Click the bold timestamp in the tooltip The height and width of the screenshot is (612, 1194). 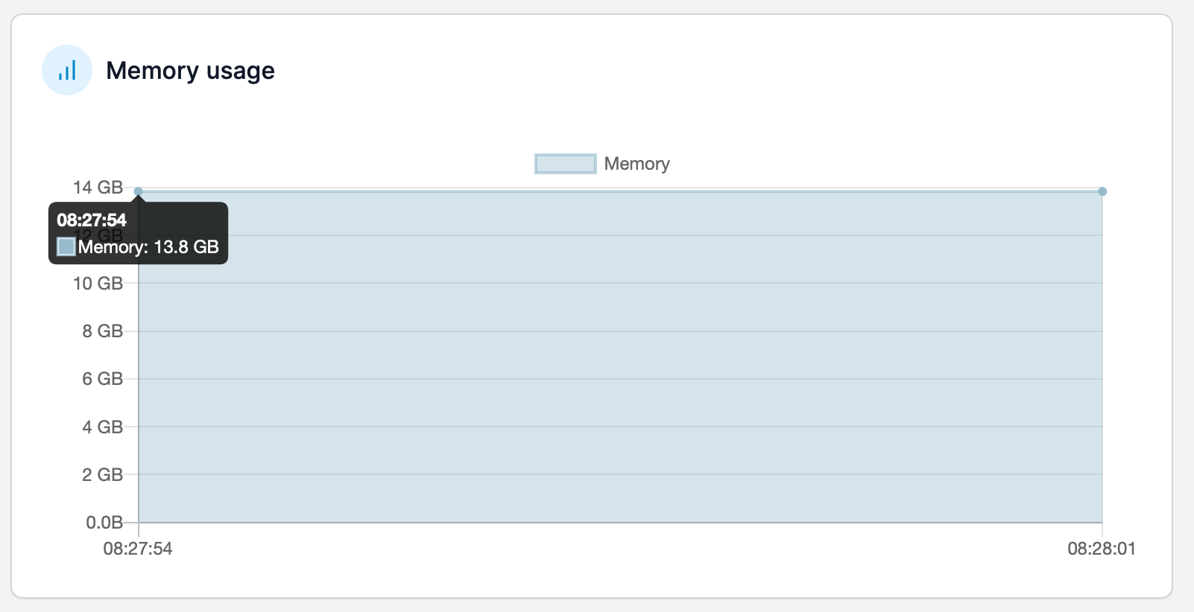tap(92, 220)
